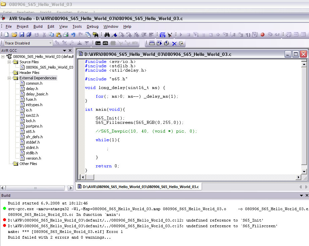Open the Build panel dropdown arrow
Screen dimensions: 309x246
tap(301, 195)
